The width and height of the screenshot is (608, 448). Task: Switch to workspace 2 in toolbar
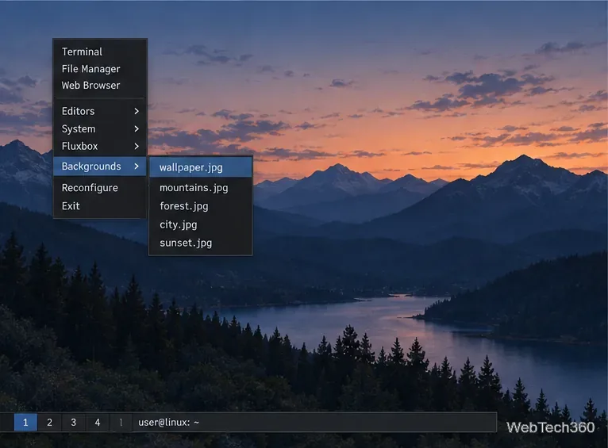coord(50,422)
